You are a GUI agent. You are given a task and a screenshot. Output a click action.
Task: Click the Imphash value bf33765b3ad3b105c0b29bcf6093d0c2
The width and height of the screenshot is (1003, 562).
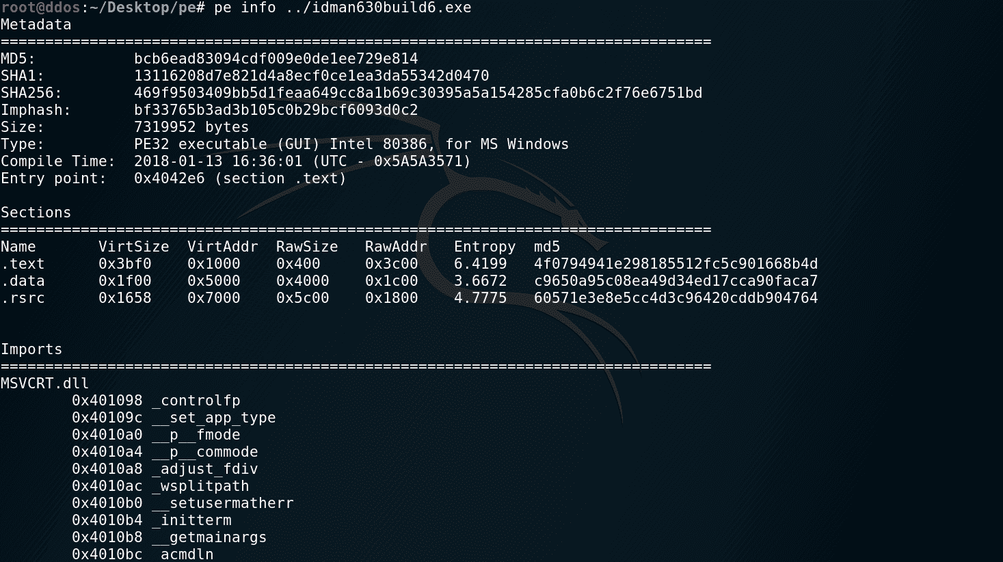click(x=276, y=110)
